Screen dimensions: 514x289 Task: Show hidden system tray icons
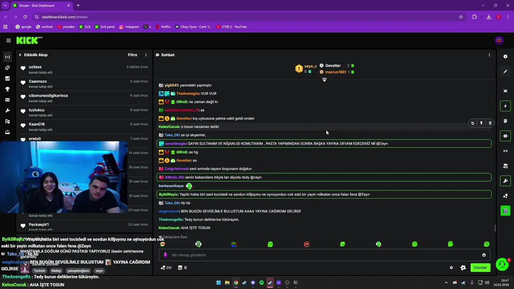pos(446,283)
